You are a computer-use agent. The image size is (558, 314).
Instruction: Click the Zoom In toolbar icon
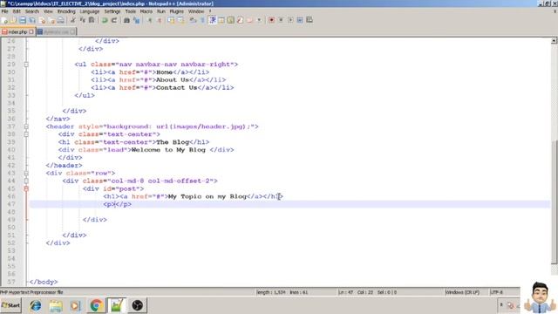[x=150, y=20]
